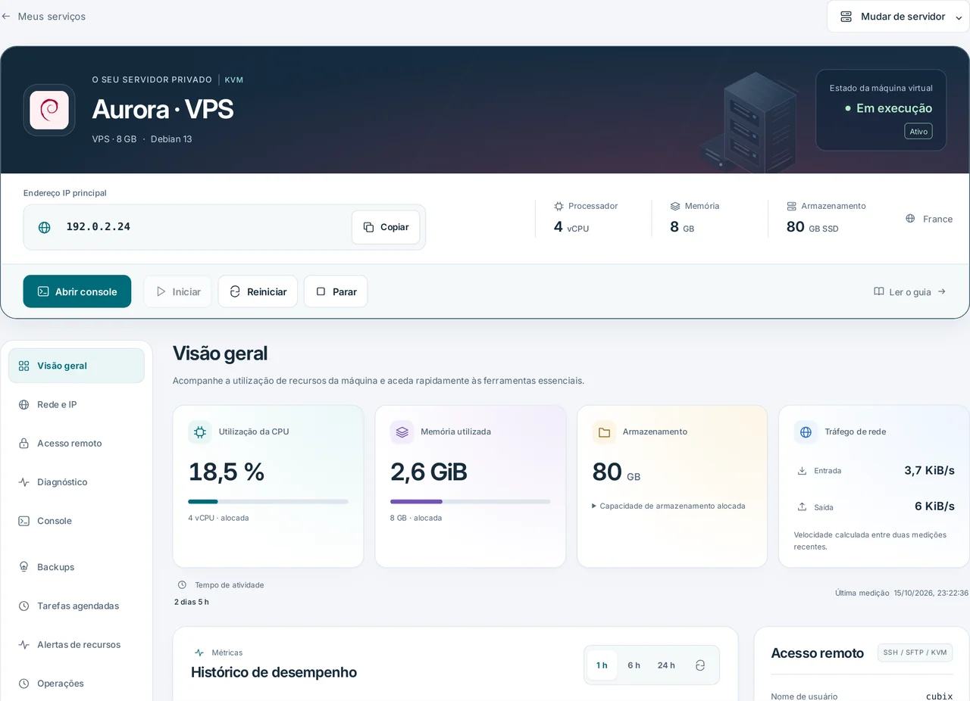The width and height of the screenshot is (970, 701).
Task: Click the Iniciar button
Action: pyautogui.click(x=178, y=291)
